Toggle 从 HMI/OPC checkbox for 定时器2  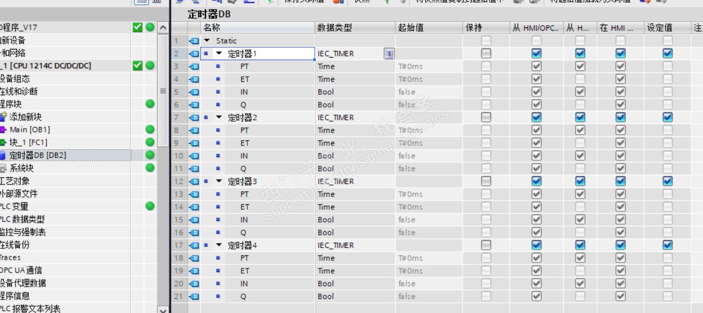[x=536, y=117]
